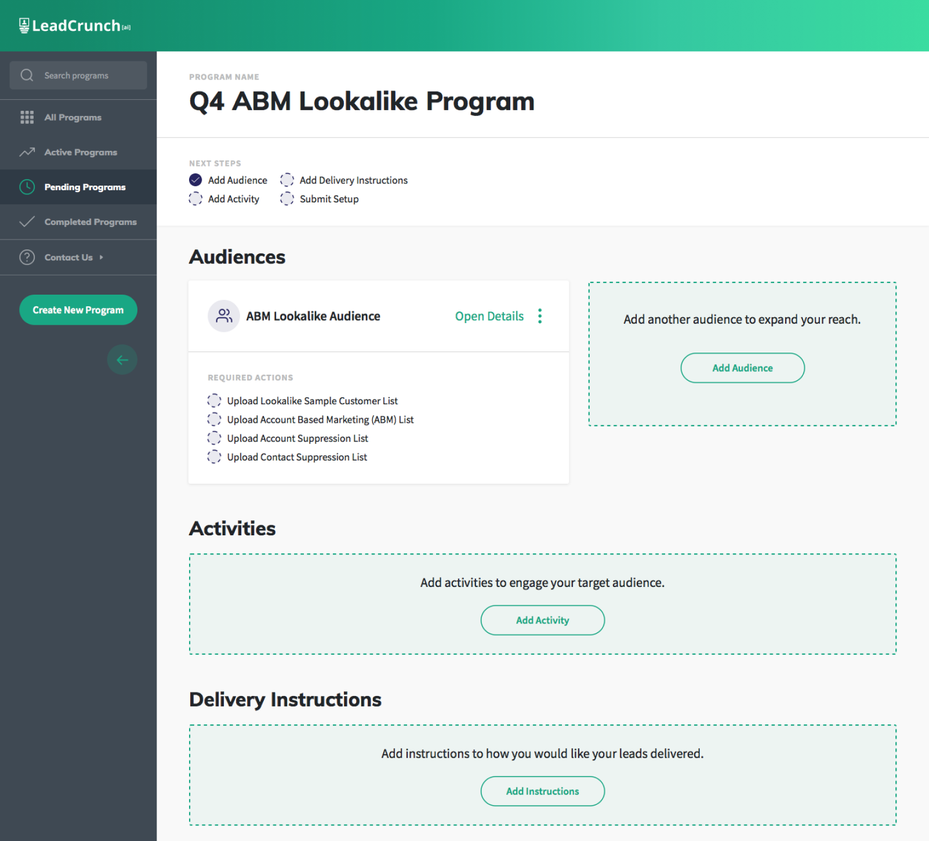Click the Add Instructions button
929x841 pixels.
click(543, 791)
